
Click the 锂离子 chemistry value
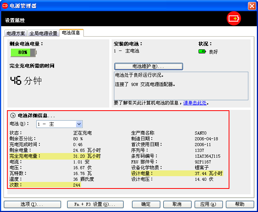[202, 168]
